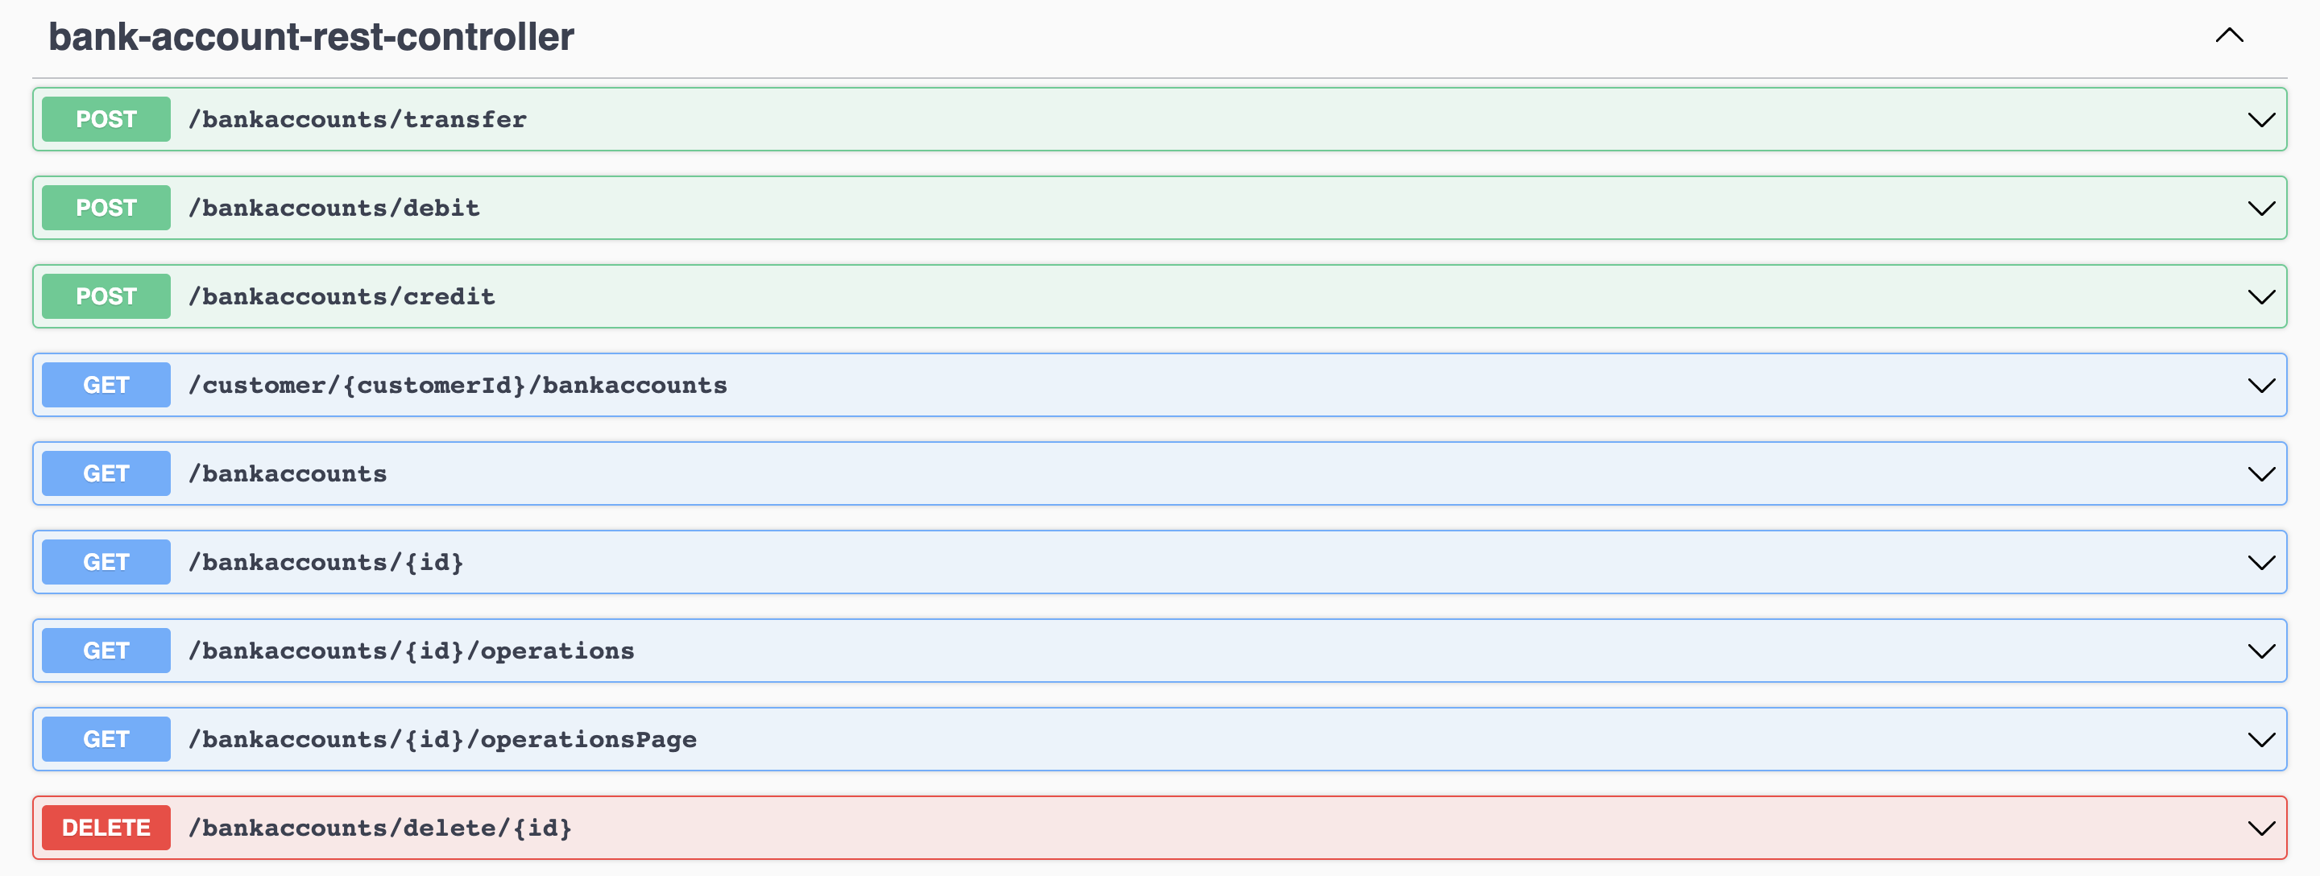This screenshot has height=876, width=2320.
Task: Click the POST badge on /bankaccounts/debit
Action: 106,207
